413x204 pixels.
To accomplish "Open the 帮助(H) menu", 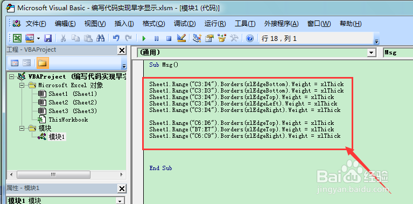I will 351,24.
